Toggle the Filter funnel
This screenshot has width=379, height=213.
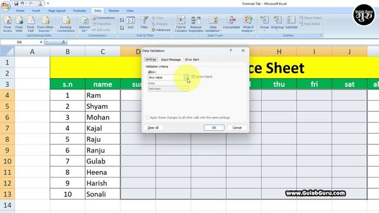point(144,22)
